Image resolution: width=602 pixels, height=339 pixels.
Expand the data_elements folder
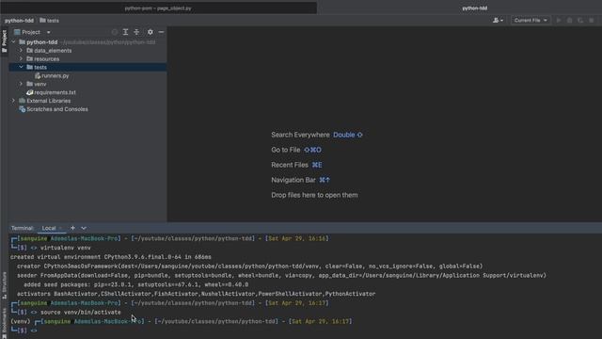click(x=21, y=50)
